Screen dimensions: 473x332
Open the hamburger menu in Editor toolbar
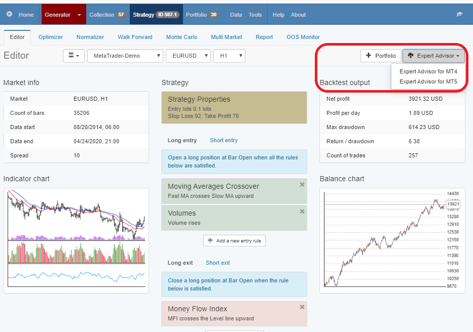click(74, 56)
